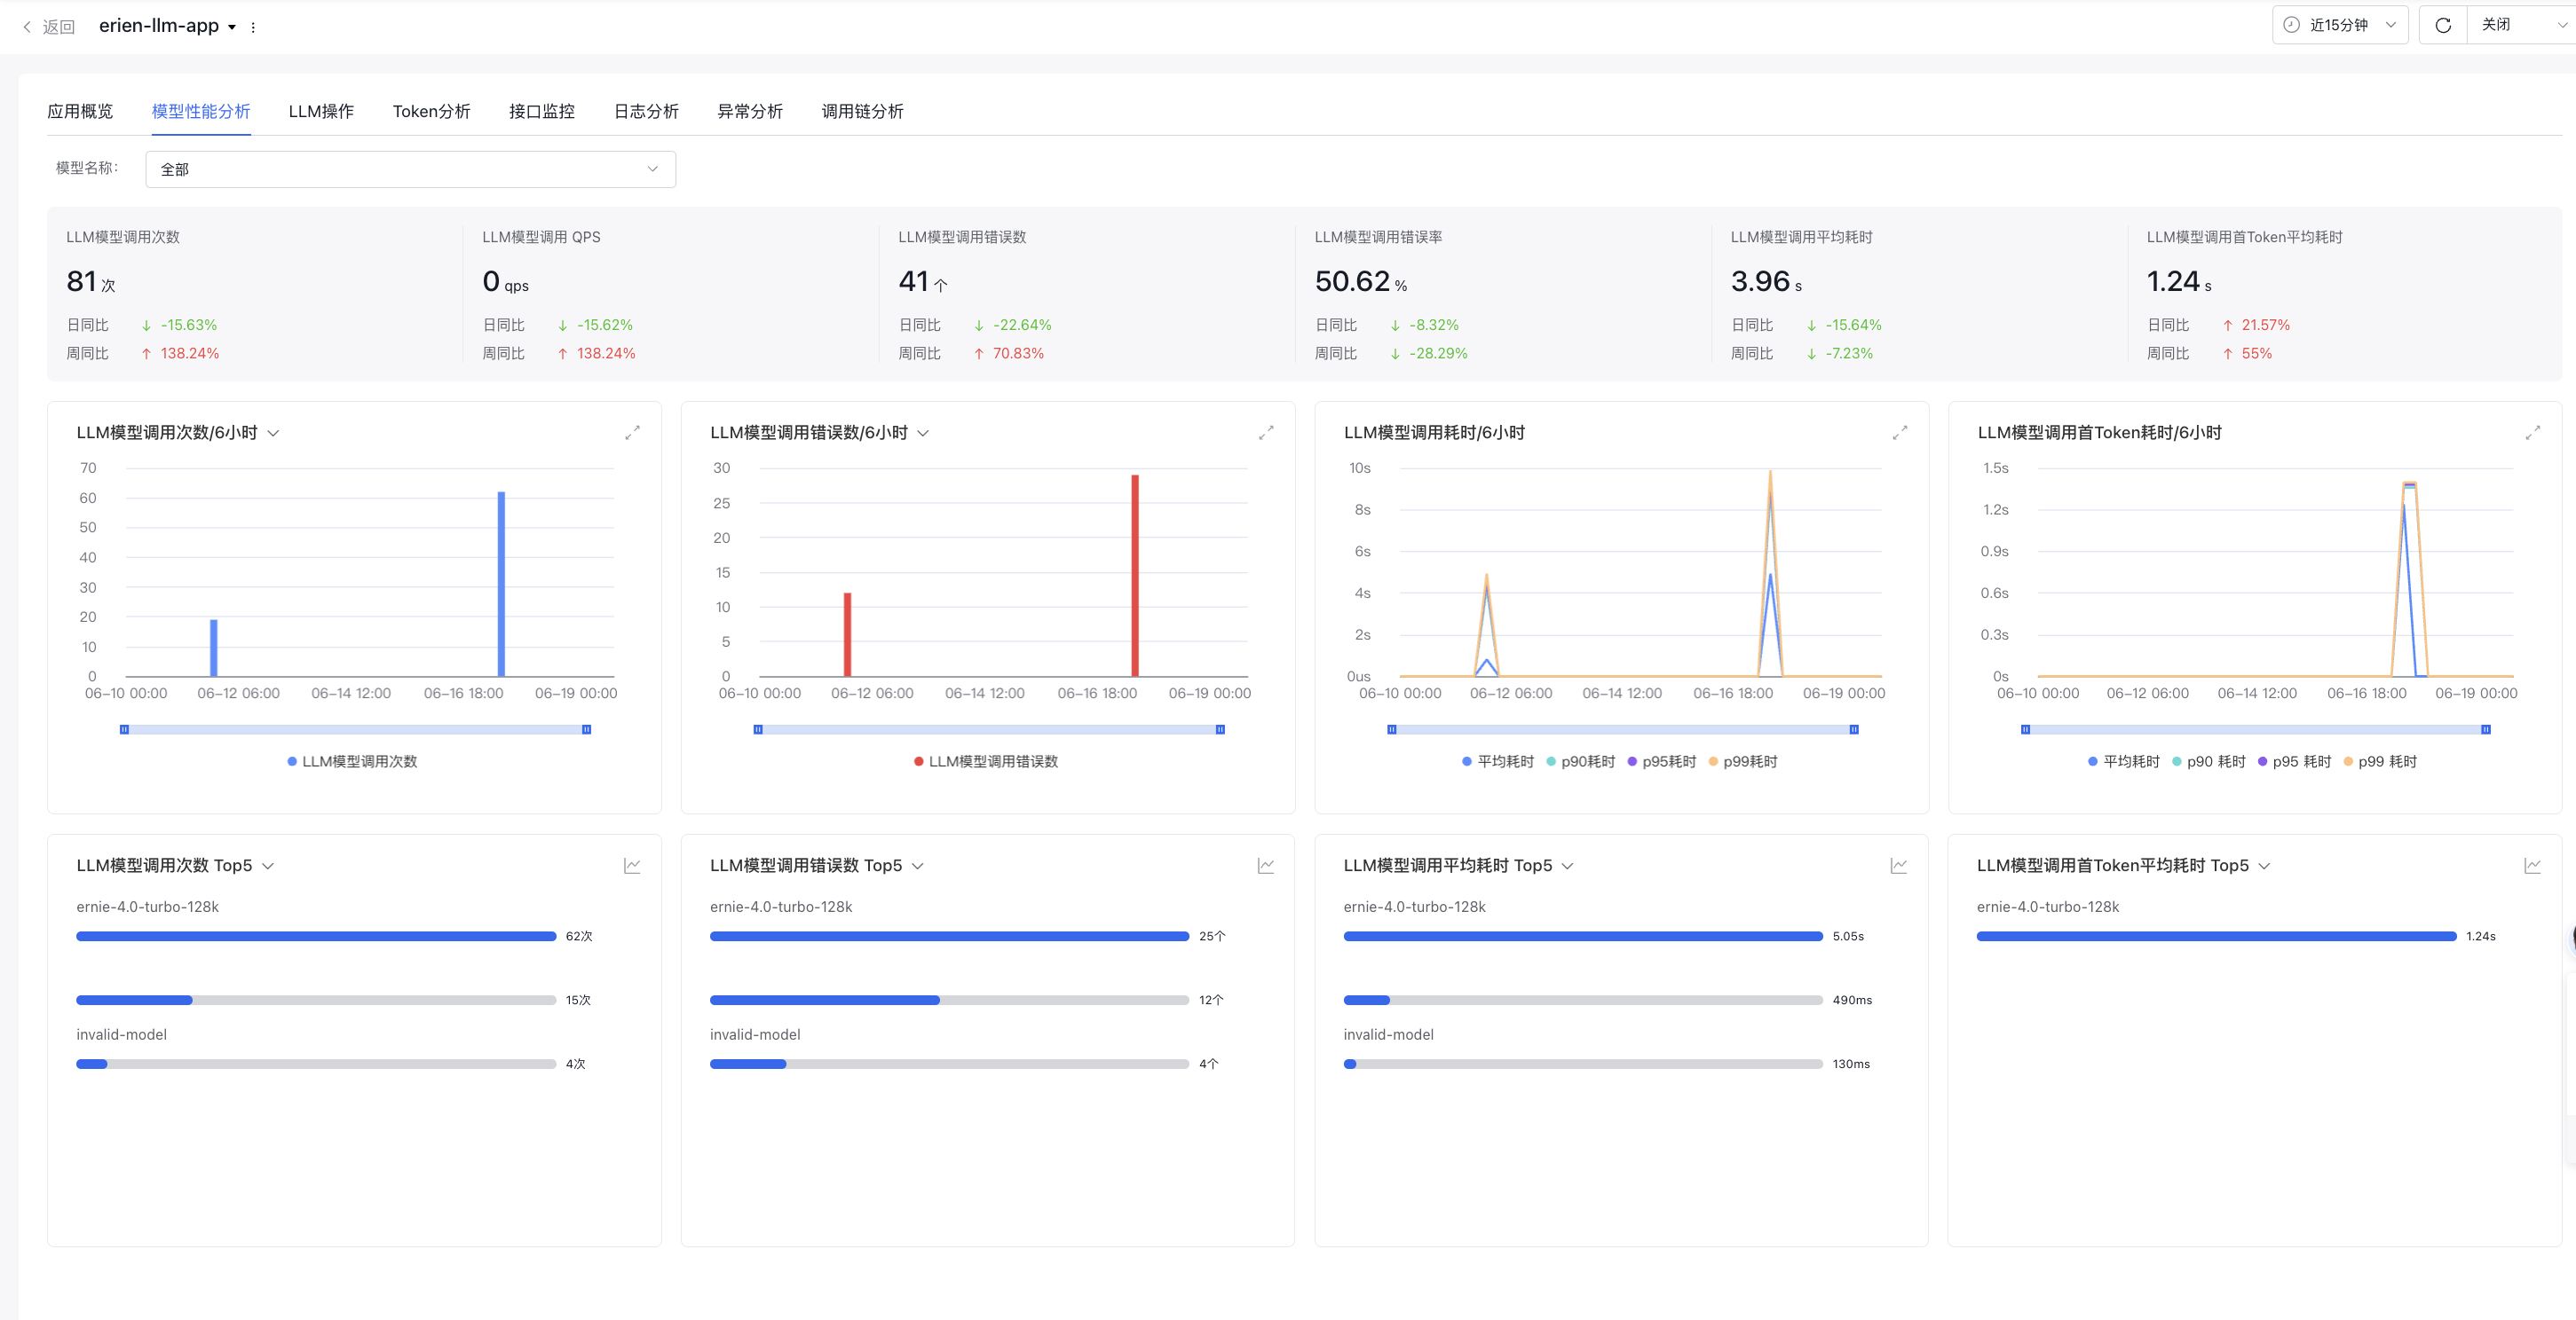The image size is (2576, 1320).
Task: Click right zoom handle of 首Token耗时 chart slider
Action: (x=2486, y=729)
